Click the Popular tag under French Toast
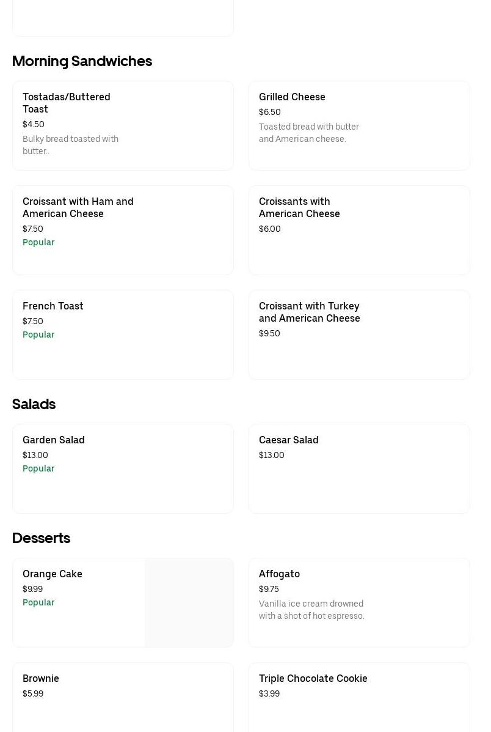This screenshot has width=491, height=732. (x=38, y=335)
